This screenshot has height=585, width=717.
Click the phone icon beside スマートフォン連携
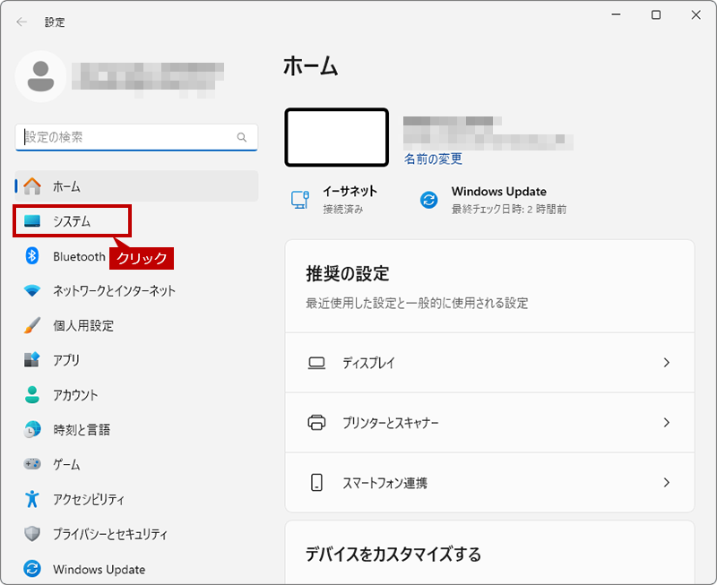click(316, 482)
